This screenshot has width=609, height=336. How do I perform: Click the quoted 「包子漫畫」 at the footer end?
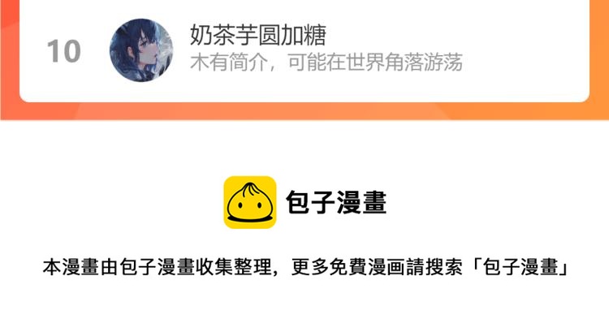520,267
